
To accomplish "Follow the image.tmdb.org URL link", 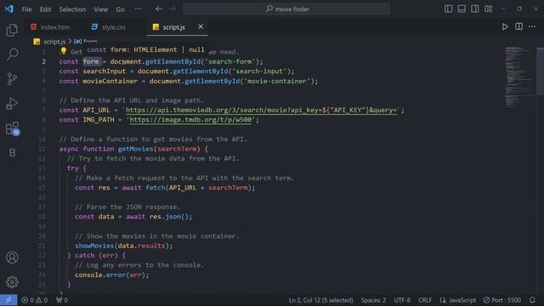I will pyautogui.click(x=190, y=120).
